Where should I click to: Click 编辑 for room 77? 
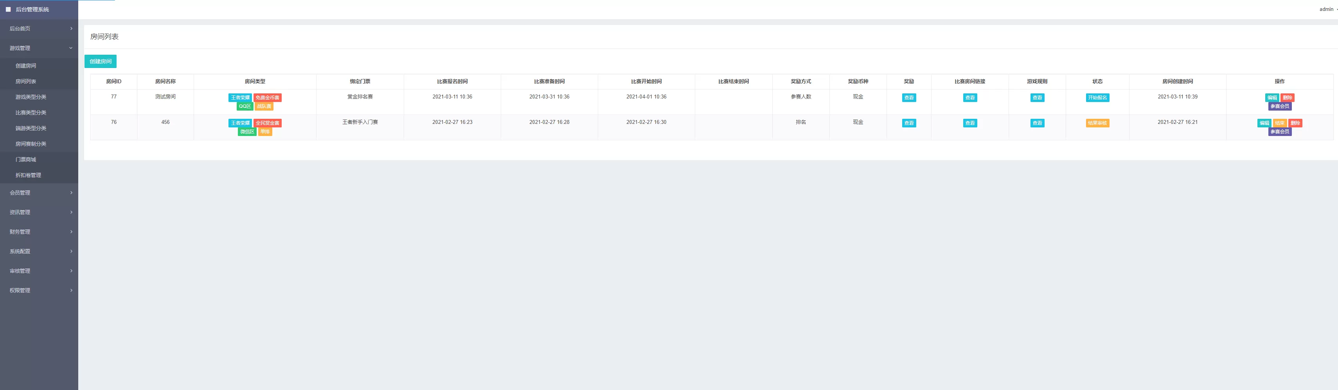click(1271, 98)
